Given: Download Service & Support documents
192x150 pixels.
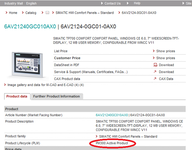Looking at the screenshot, I should coord(166,72).
